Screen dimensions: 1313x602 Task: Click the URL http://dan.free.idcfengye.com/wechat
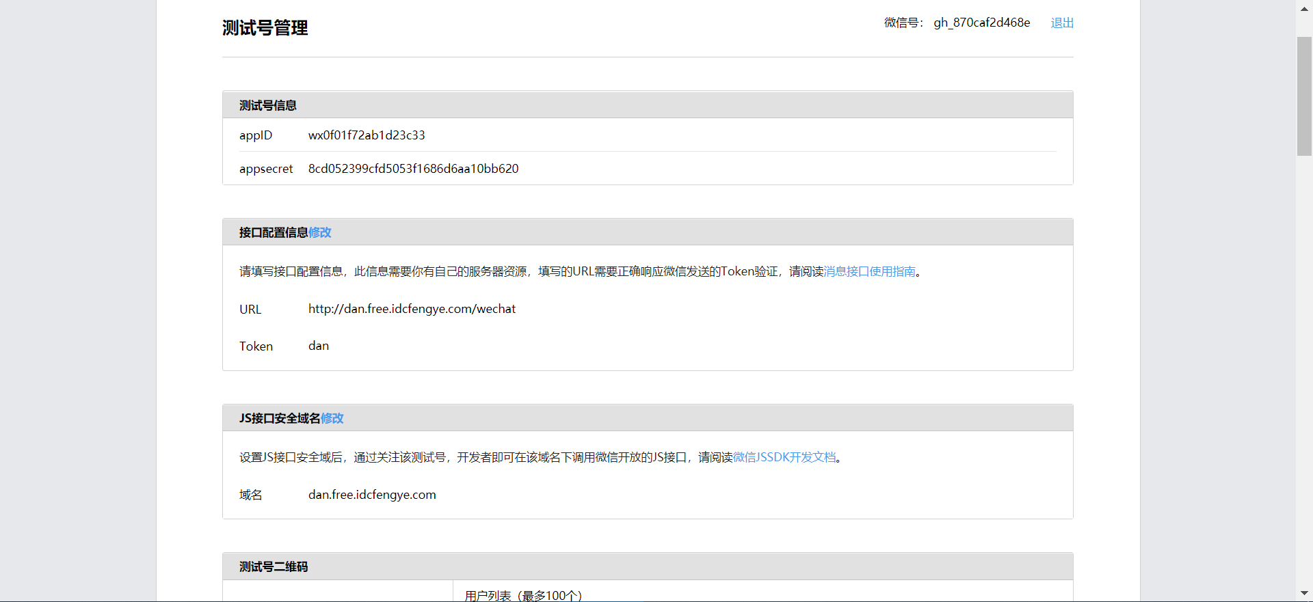click(412, 309)
